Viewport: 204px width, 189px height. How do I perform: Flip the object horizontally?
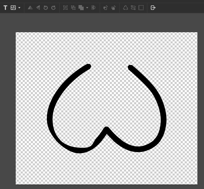click(30, 8)
